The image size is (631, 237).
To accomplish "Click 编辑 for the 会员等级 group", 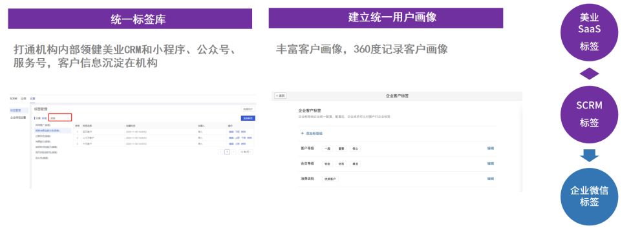I will click(x=491, y=163).
